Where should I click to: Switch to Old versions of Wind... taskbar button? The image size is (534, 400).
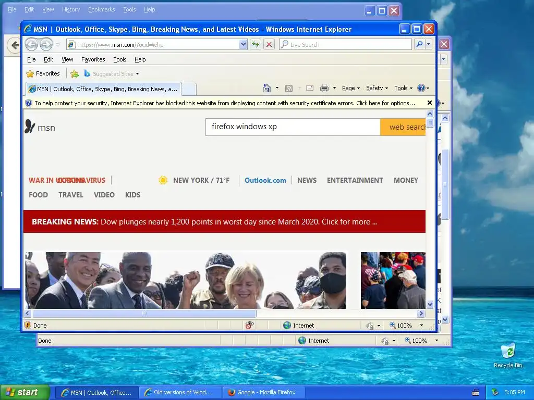tap(180, 393)
